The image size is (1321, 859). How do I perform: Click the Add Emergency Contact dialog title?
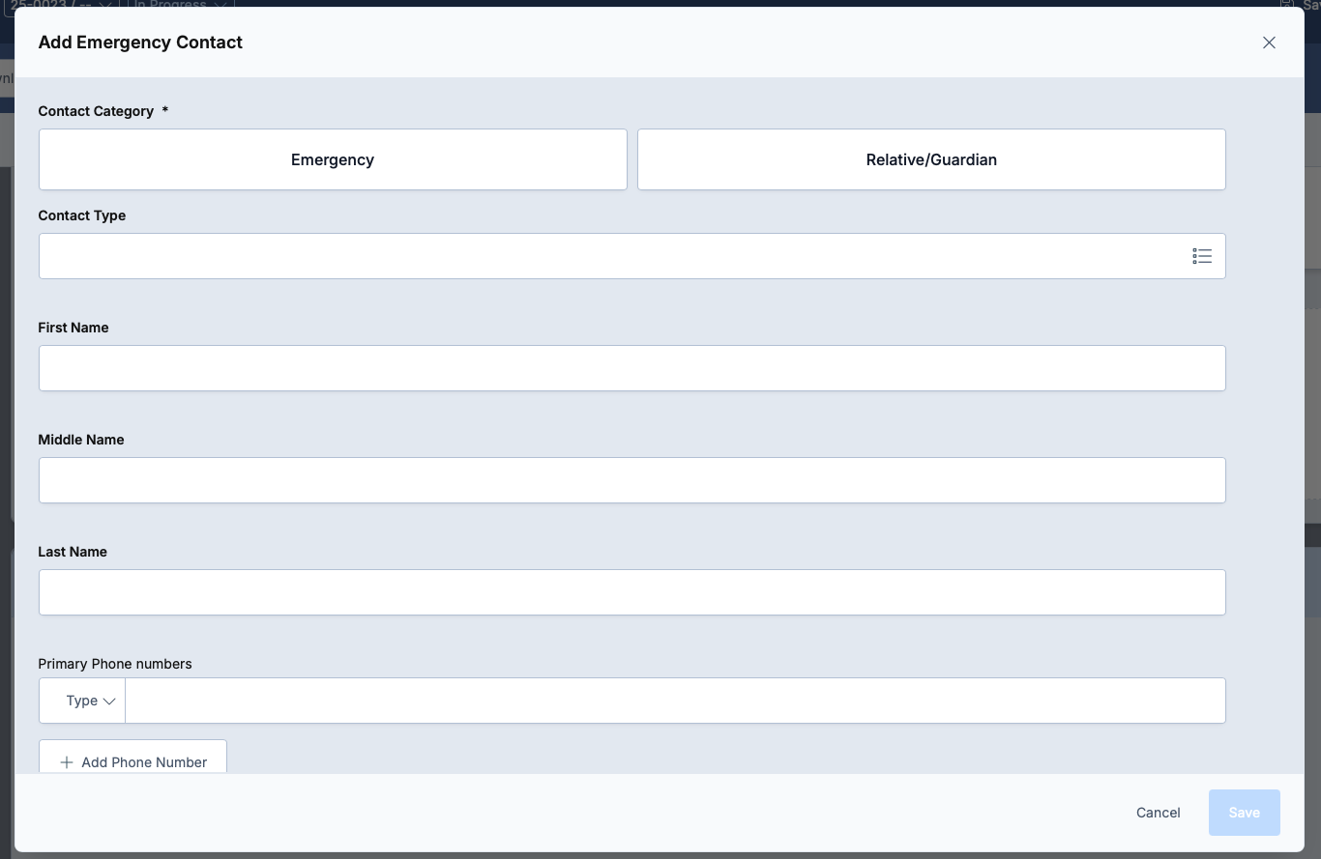click(x=140, y=43)
